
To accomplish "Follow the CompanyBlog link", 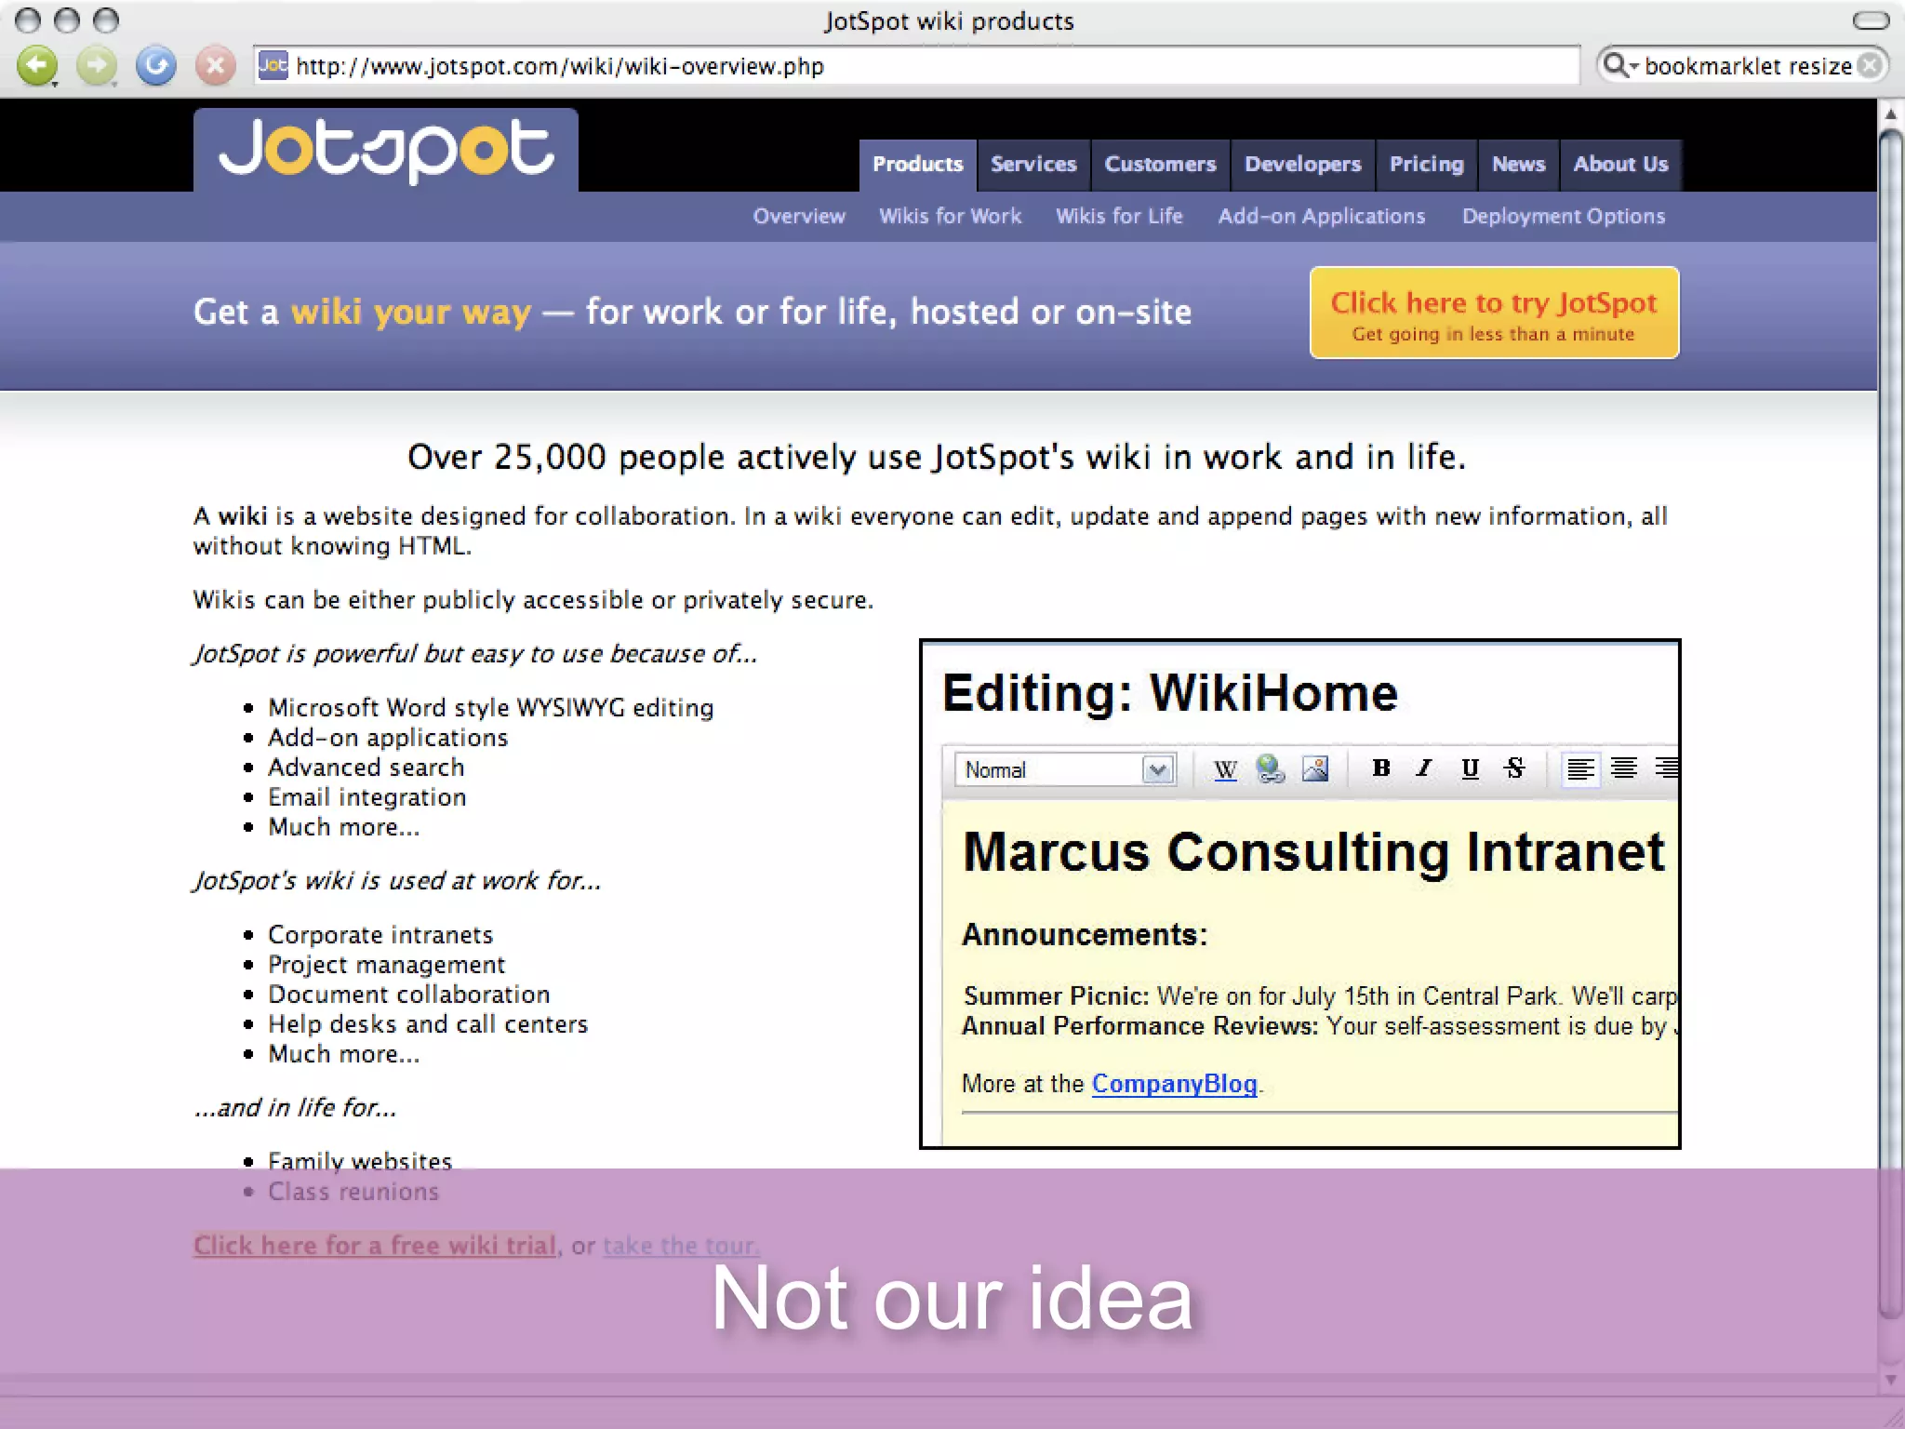I will click(x=1174, y=1084).
